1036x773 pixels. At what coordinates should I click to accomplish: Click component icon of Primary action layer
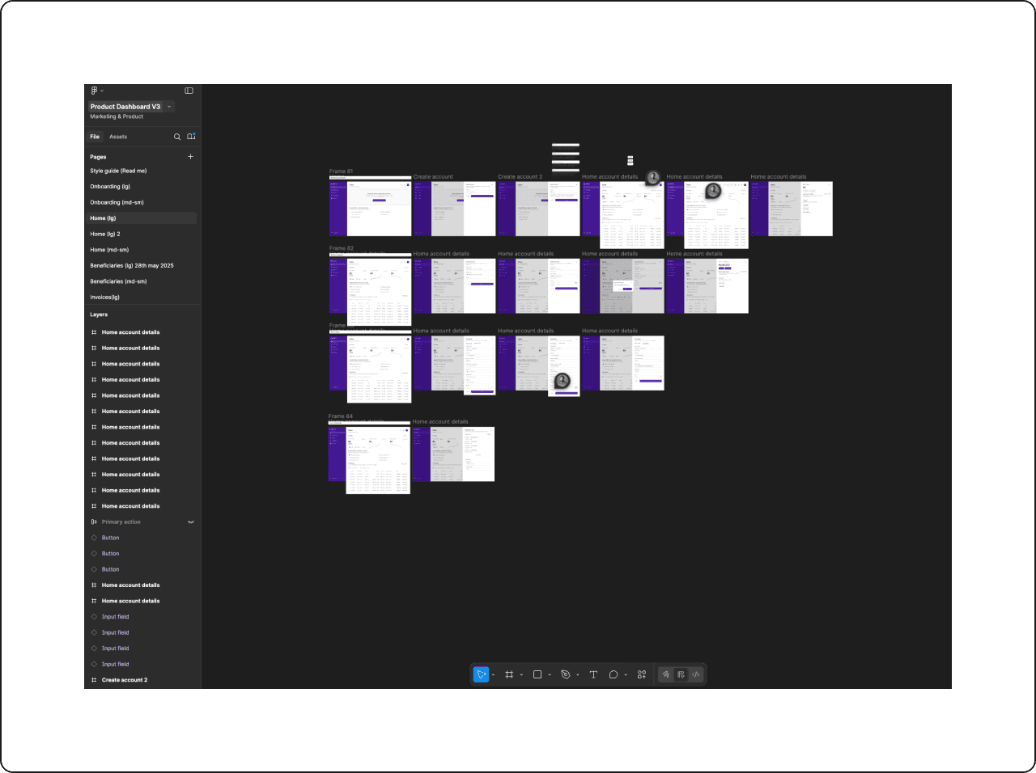point(94,522)
